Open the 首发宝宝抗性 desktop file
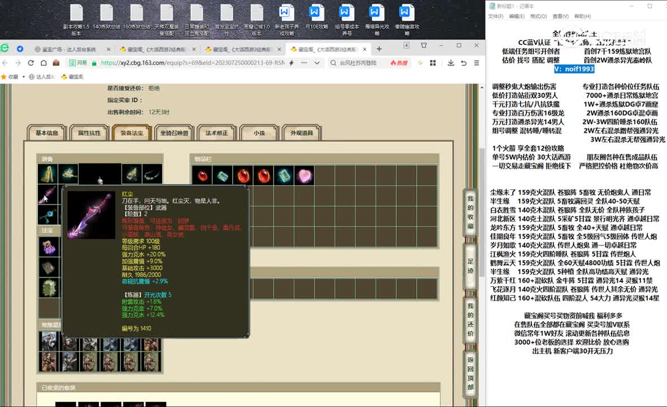This screenshot has width=667, height=407. point(227,20)
